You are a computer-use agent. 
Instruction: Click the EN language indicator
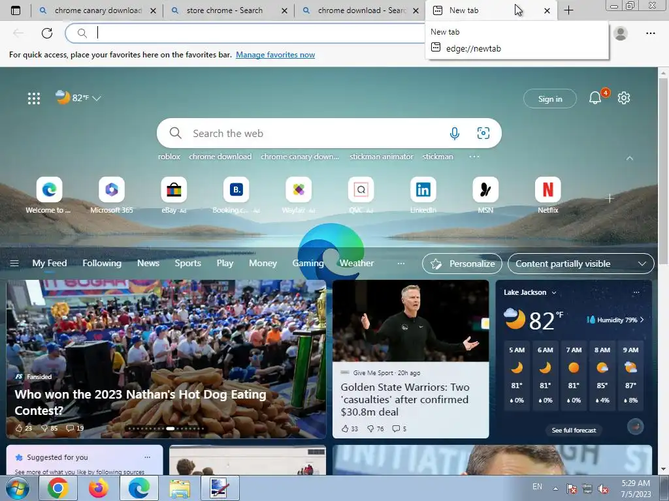pyautogui.click(x=537, y=487)
